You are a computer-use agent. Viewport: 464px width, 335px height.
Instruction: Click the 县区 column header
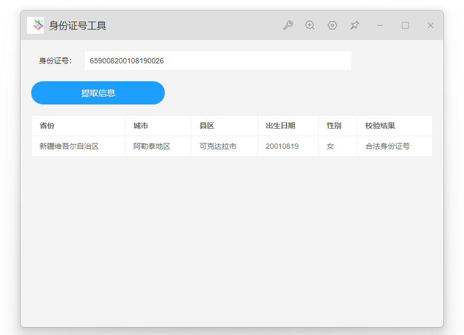[224, 126]
